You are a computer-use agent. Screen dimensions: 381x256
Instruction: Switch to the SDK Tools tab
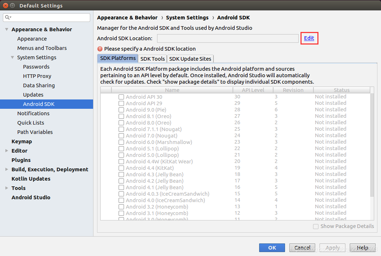pyautogui.click(x=153, y=59)
